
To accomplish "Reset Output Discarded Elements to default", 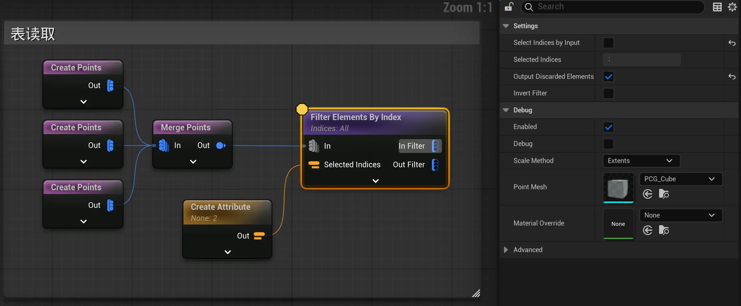I will [x=732, y=76].
